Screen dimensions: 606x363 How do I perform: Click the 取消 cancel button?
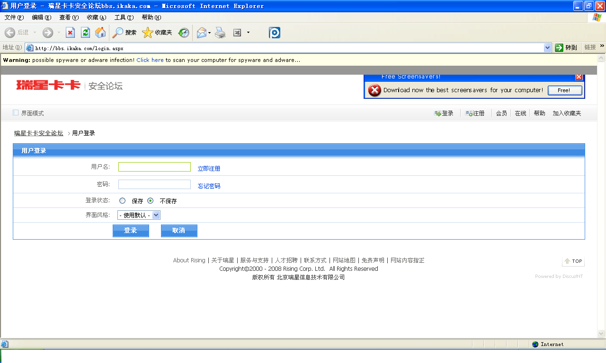pos(179,231)
